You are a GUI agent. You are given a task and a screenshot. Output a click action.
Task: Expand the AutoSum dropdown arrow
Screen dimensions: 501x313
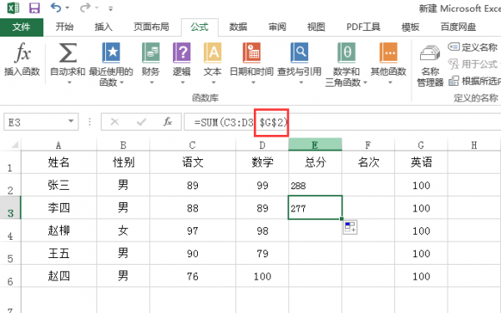click(x=69, y=82)
